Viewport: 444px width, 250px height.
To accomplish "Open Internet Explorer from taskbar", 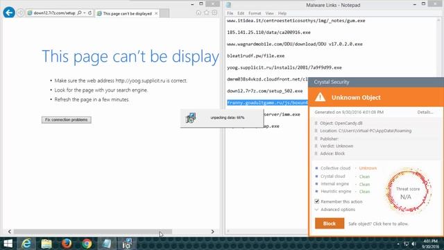I will 26,244.
